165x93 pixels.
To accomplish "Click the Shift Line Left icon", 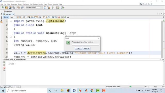I will click(53, 17).
